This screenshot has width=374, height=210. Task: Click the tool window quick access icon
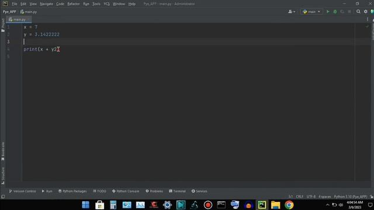[x=3, y=197]
